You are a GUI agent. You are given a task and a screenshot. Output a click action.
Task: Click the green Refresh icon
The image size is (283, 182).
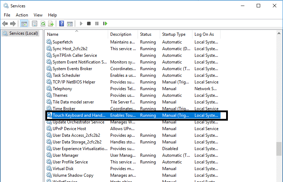coord(42,23)
